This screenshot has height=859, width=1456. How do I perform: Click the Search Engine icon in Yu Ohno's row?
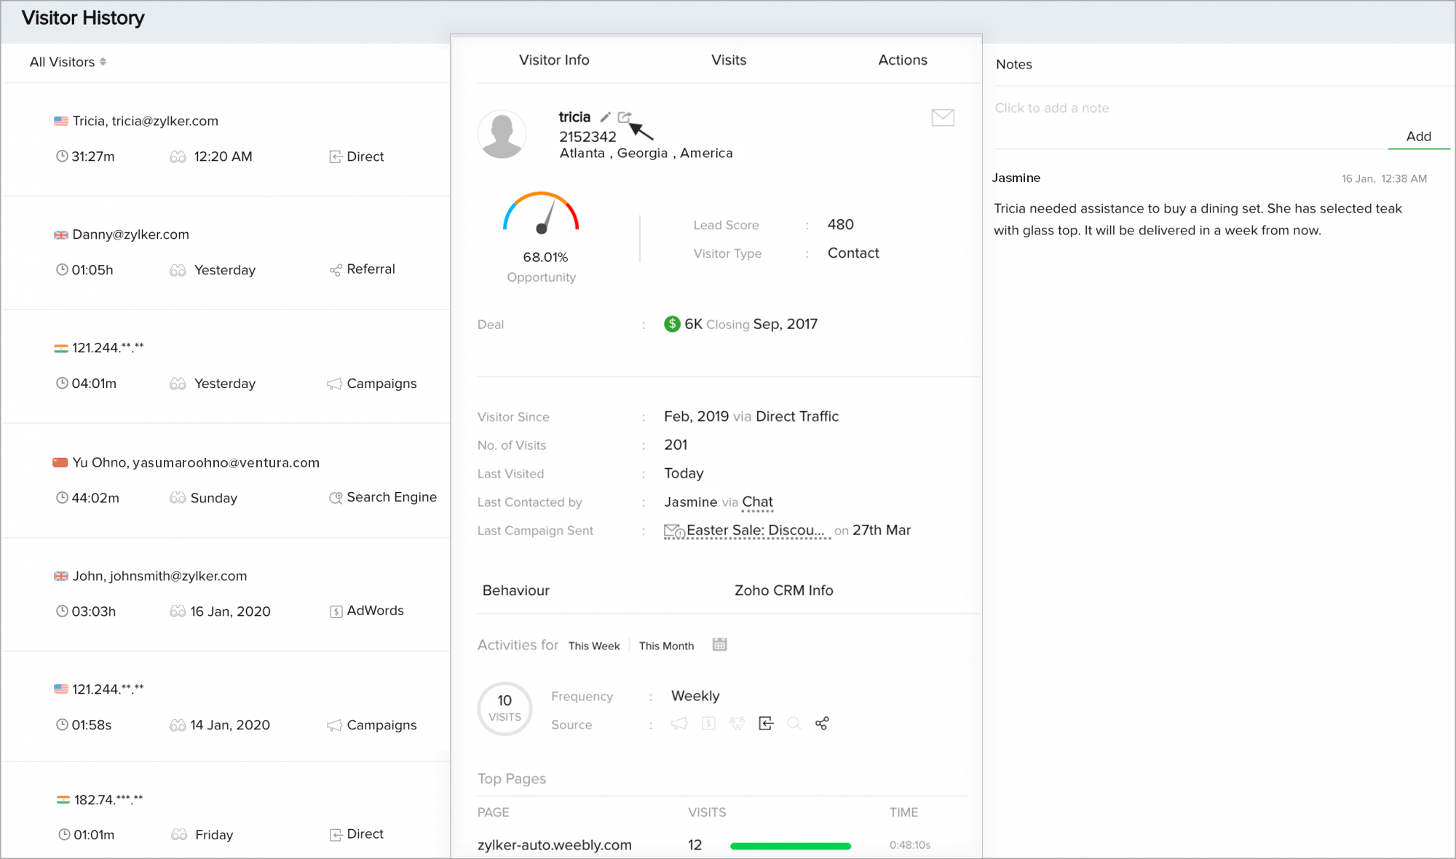coord(336,498)
